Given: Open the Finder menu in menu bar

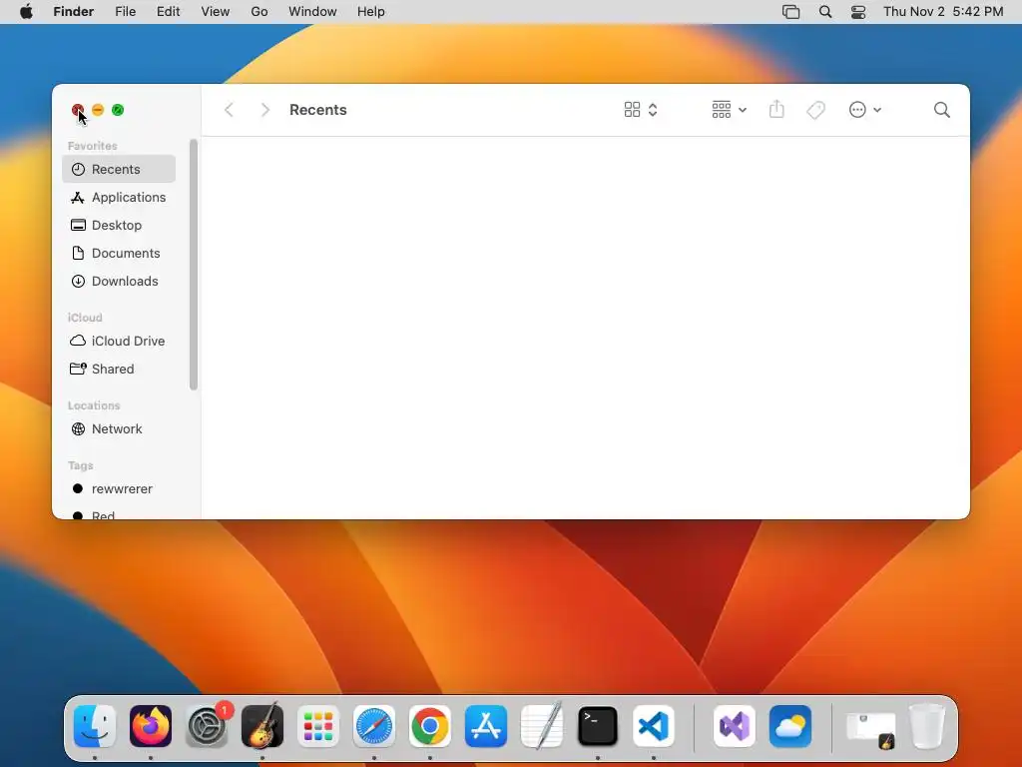Looking at the screenshot, I should click(74, 12).
